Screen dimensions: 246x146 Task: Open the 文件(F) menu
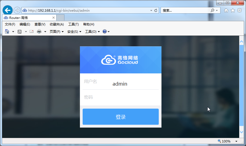click(10, 24)
